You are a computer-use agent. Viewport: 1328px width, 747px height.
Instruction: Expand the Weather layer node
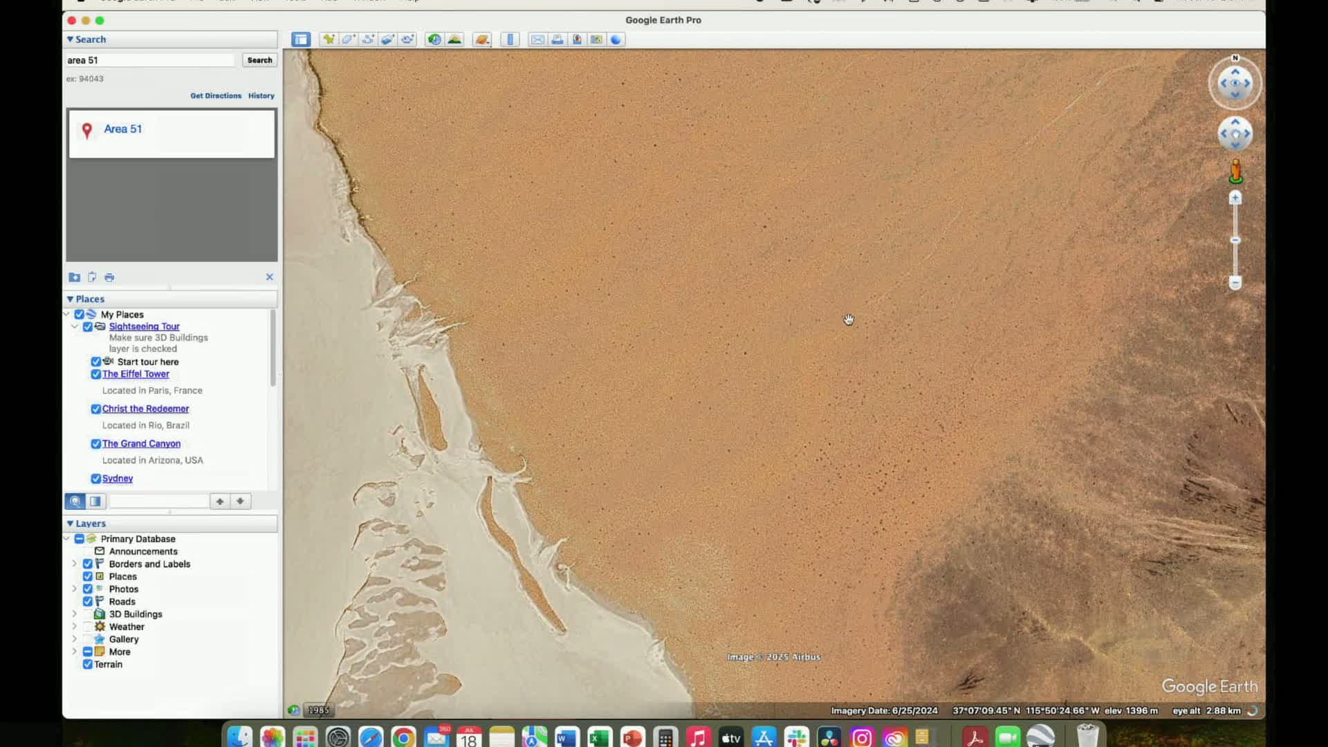(74, 627)
